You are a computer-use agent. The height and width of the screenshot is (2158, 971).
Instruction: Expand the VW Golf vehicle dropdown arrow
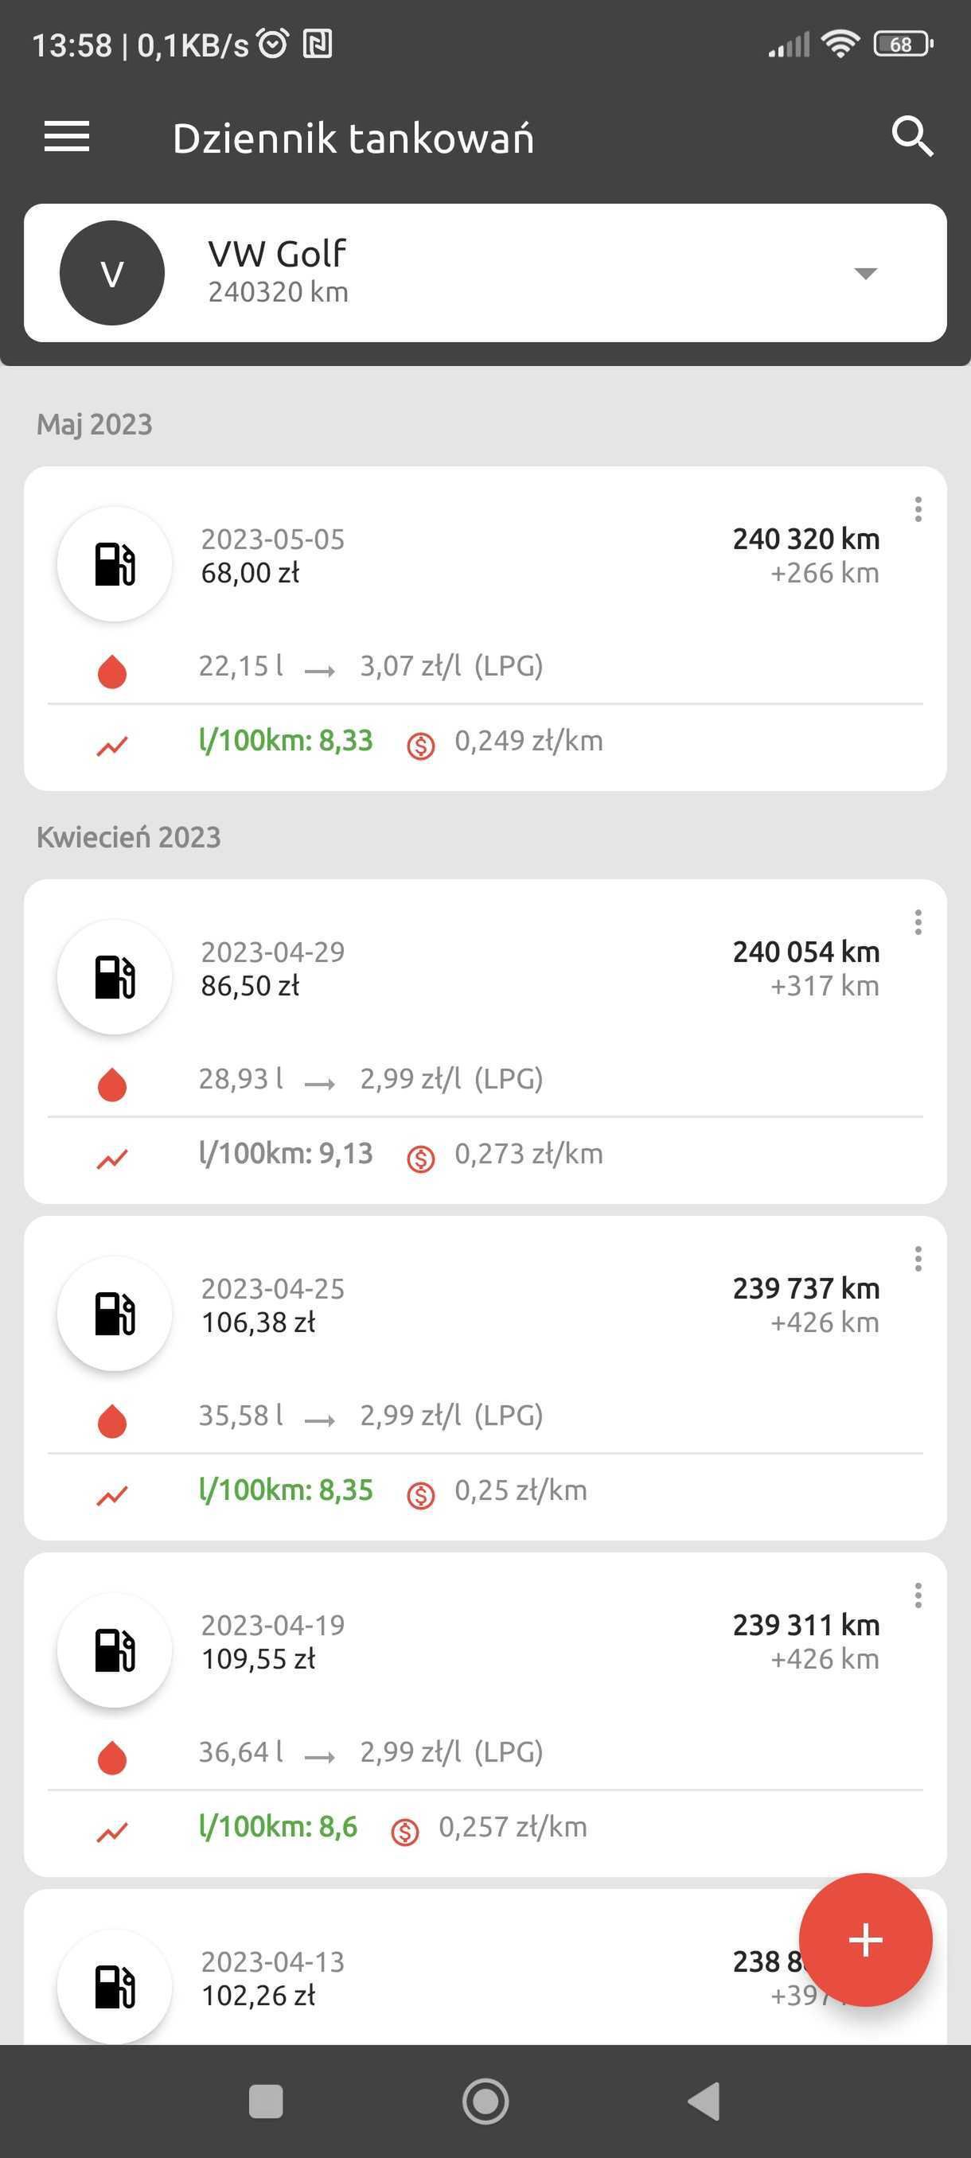[x=864, y=273]
